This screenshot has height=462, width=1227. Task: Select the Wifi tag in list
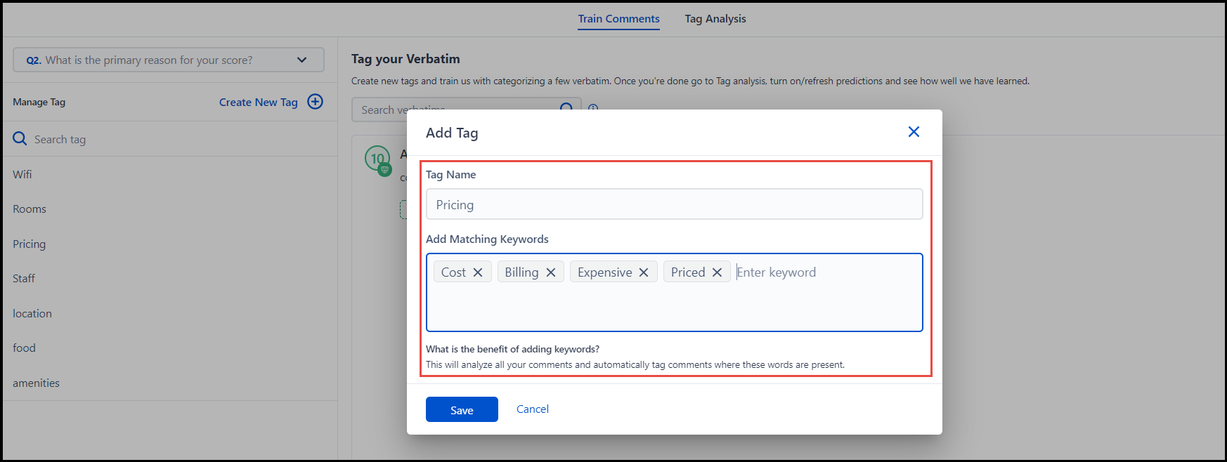pos(22,174)
